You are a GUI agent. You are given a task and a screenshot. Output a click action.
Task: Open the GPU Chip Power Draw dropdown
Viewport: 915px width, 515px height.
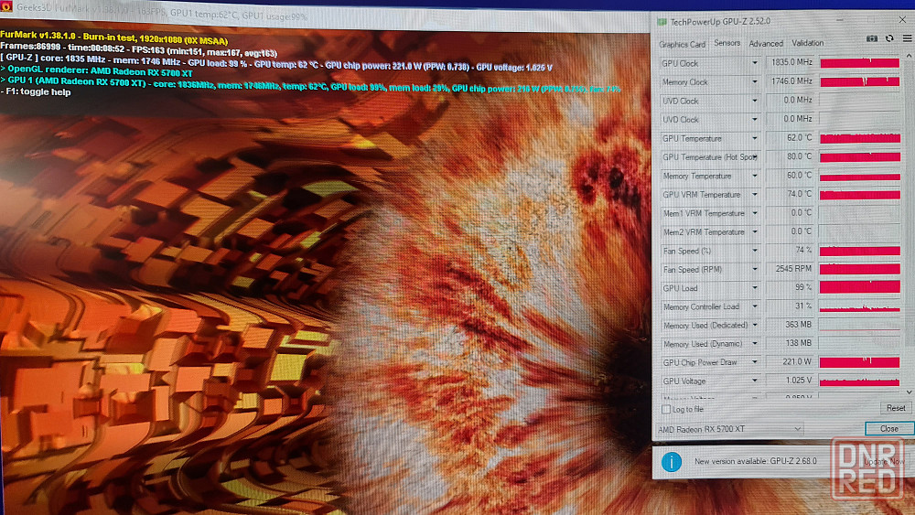755,362
